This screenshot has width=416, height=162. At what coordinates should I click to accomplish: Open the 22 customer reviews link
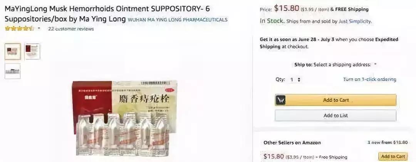[71, 29]
